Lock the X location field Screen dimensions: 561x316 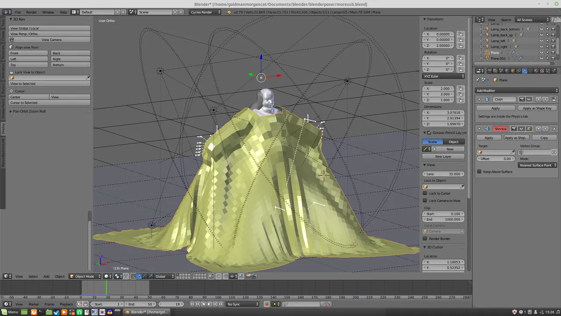click(461, 34)
